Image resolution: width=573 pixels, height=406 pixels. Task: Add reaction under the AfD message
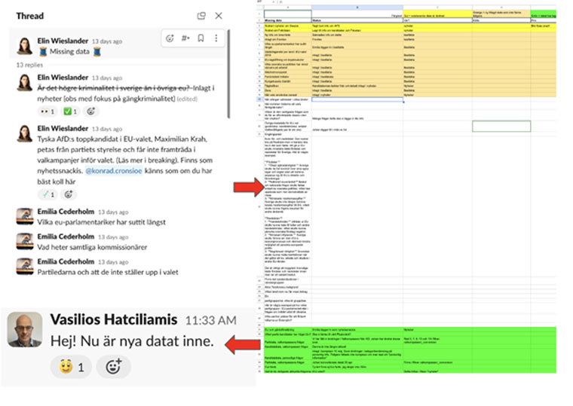point(69,194)
